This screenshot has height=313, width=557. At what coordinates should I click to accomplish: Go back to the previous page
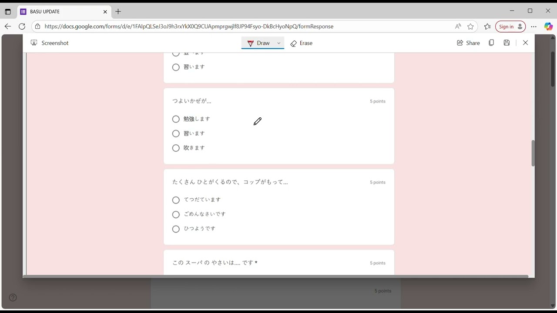(x=8, y=27)
